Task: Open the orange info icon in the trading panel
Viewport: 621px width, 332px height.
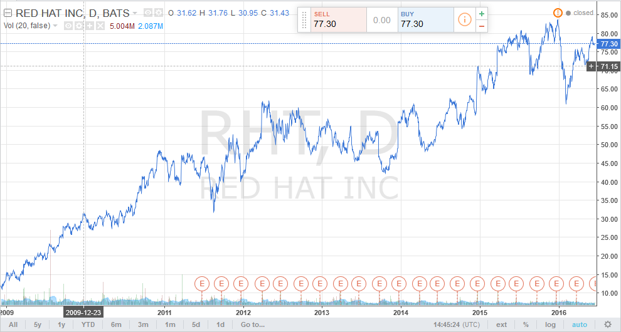Action: coord(465,19)
